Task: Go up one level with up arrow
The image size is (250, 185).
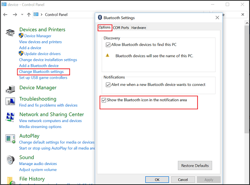Action: pyautogui.click(x=29, y=15)
